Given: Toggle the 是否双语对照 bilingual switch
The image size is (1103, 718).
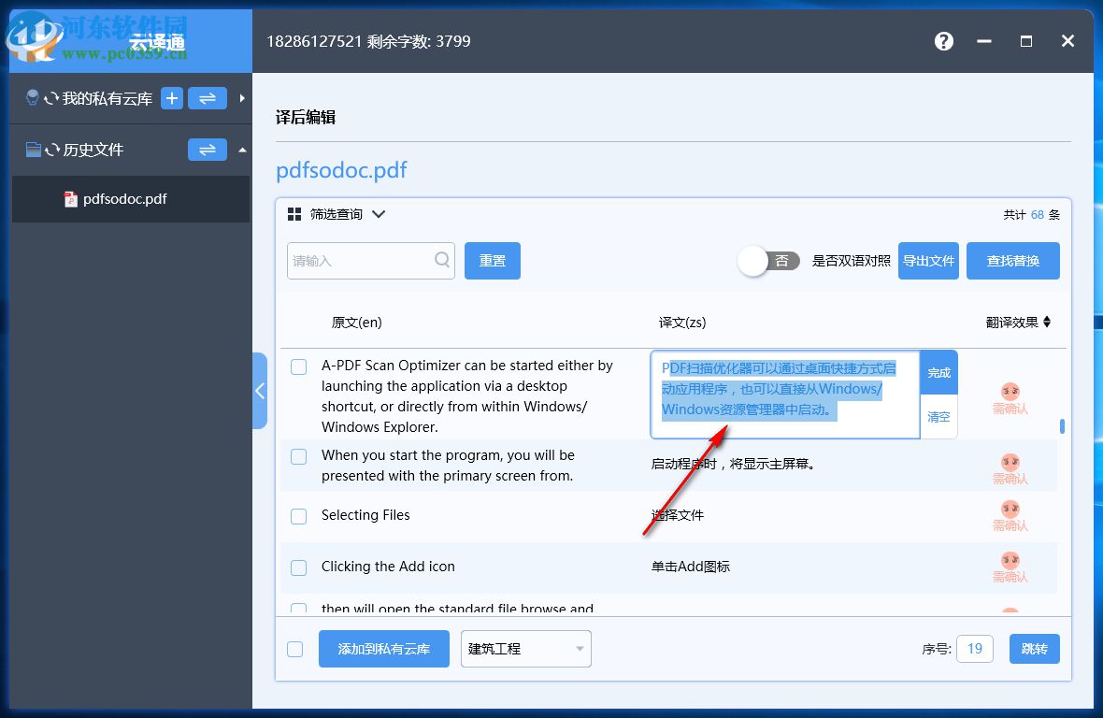Looking at the screenshot, I should [769, 261].
